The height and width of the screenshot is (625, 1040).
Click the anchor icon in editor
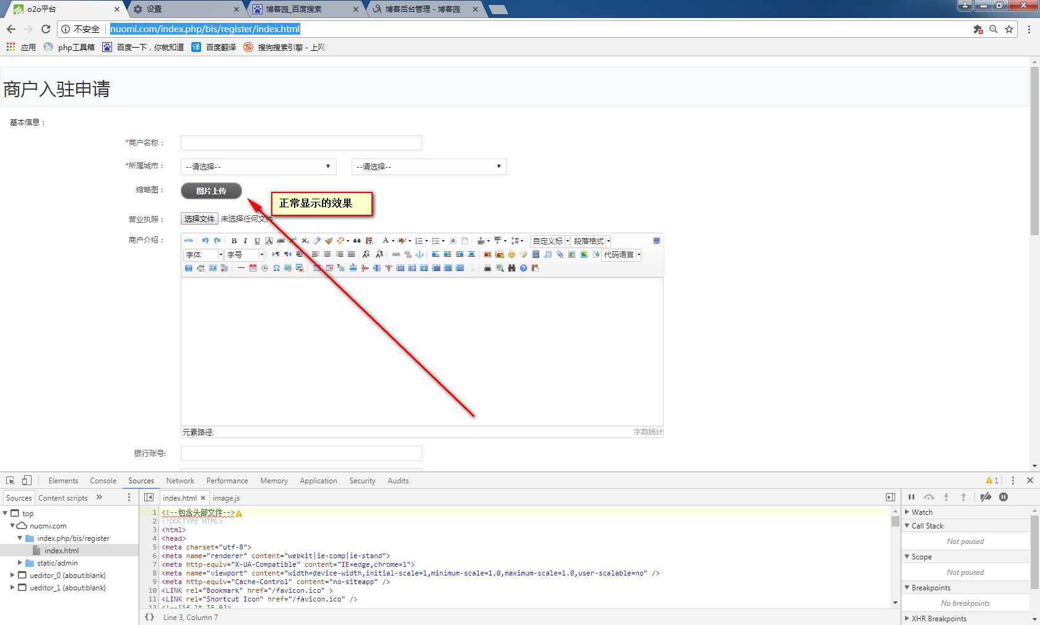[420, 254]
